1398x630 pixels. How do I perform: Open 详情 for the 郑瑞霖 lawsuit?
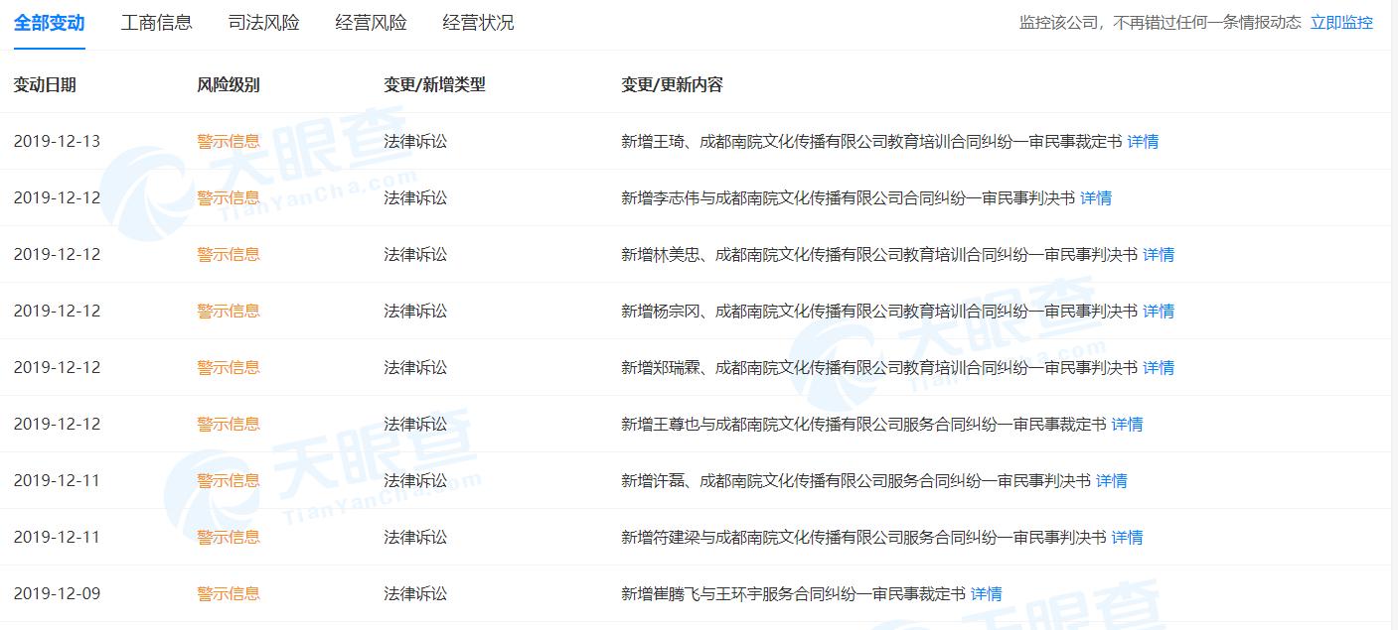1159,368
